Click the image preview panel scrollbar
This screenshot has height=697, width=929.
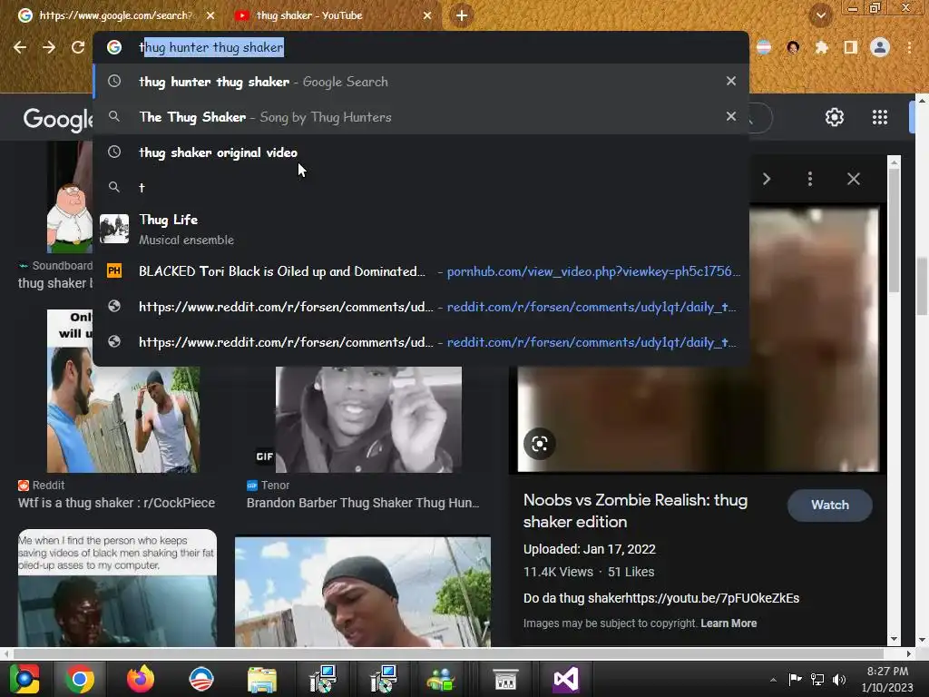(x=894, y=231)
